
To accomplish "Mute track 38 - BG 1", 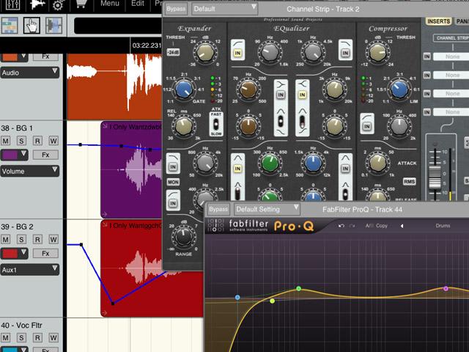I will pos(6,141).
